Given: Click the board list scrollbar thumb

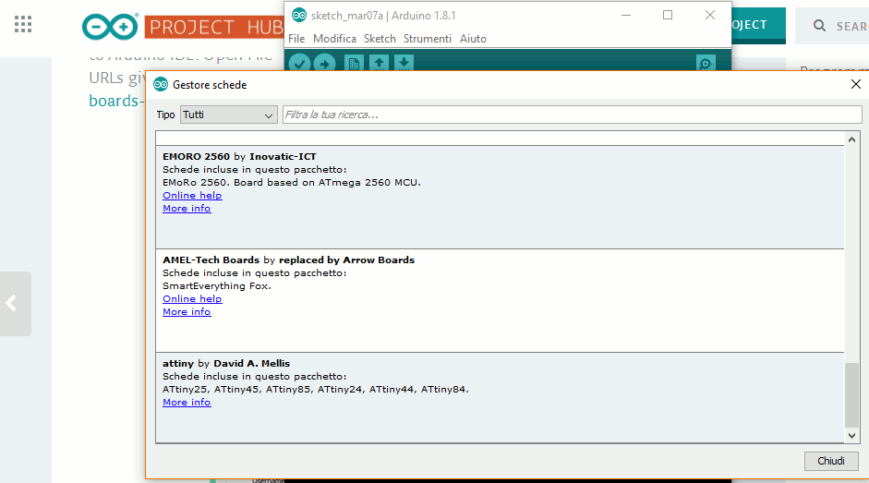Looking at the screenshot, I should [x=851, y=395].
